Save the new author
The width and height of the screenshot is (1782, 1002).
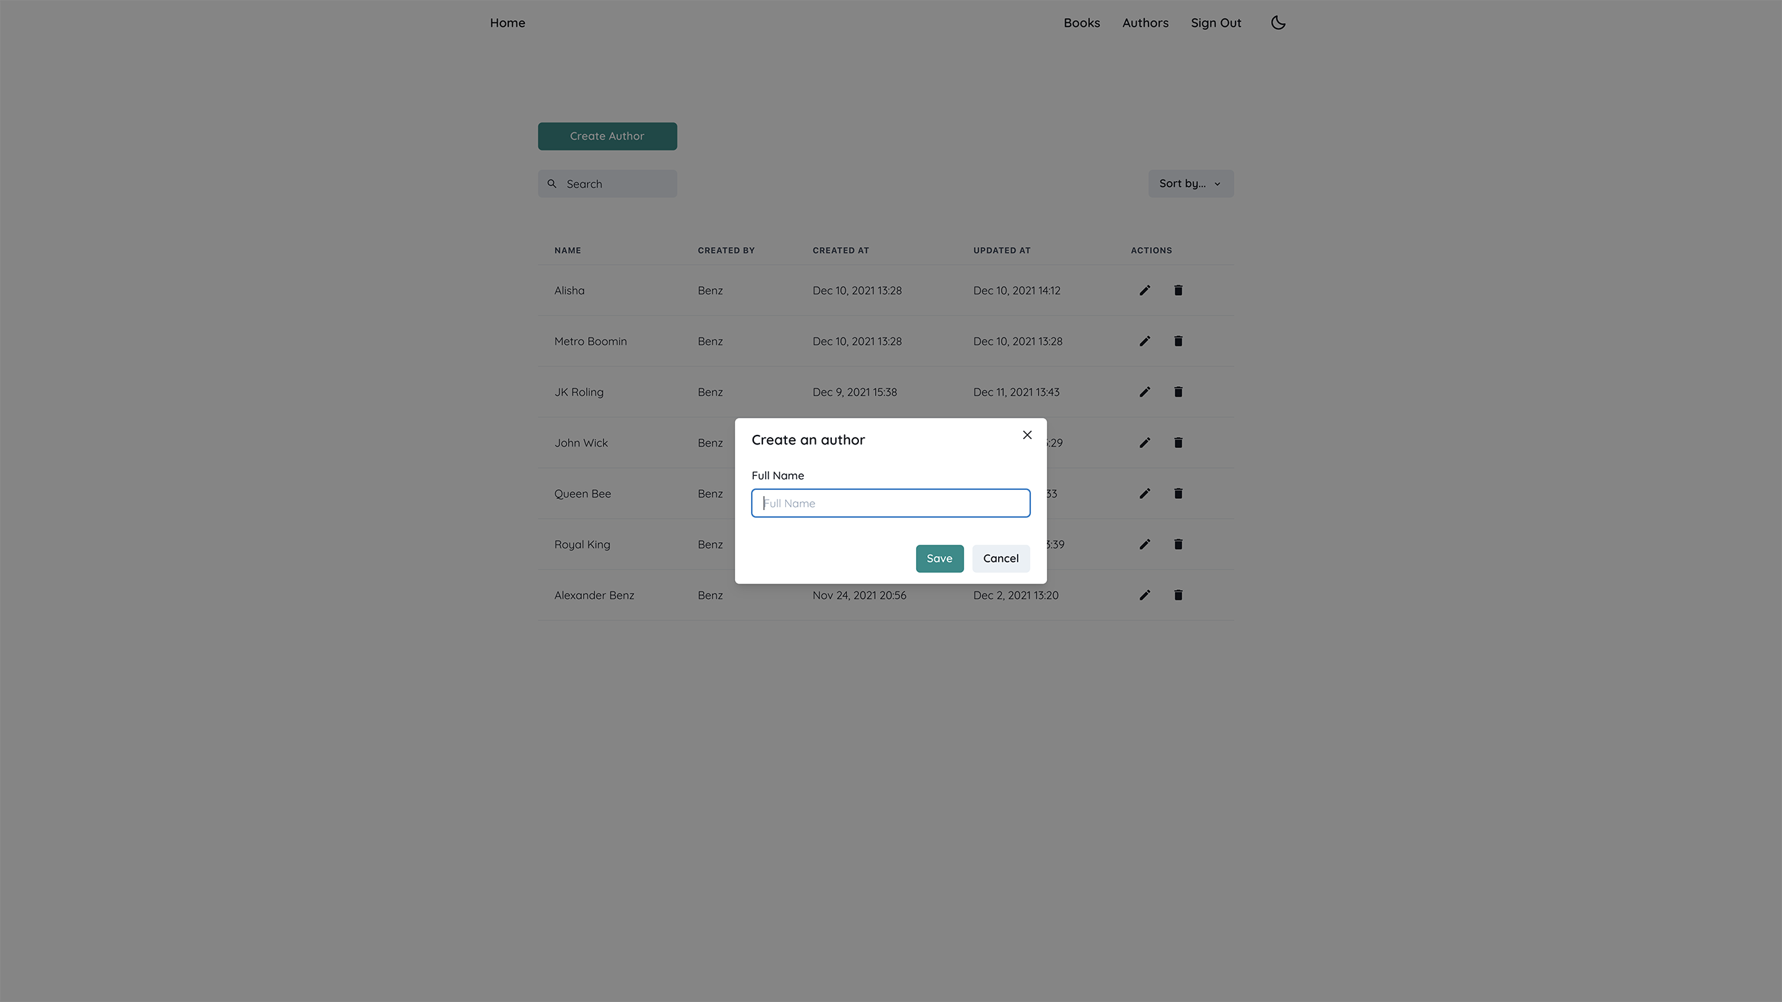point(939,559)
